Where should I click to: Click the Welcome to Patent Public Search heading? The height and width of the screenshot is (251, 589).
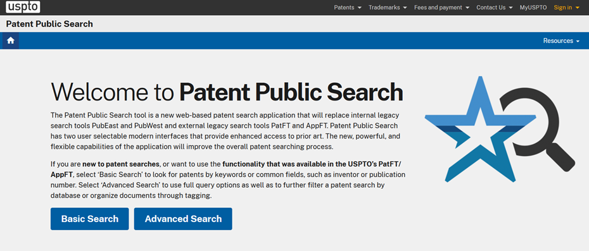click(227, 92)
